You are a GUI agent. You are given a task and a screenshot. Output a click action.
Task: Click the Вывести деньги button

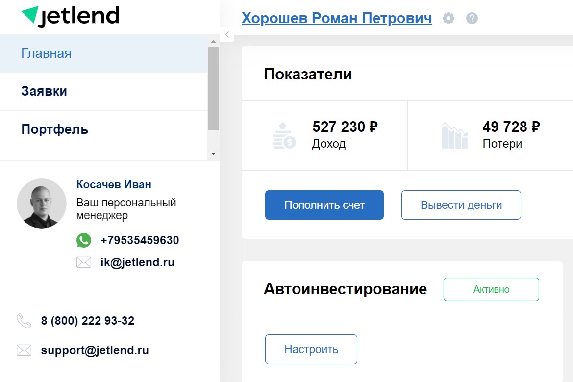(x=461, y=205)
